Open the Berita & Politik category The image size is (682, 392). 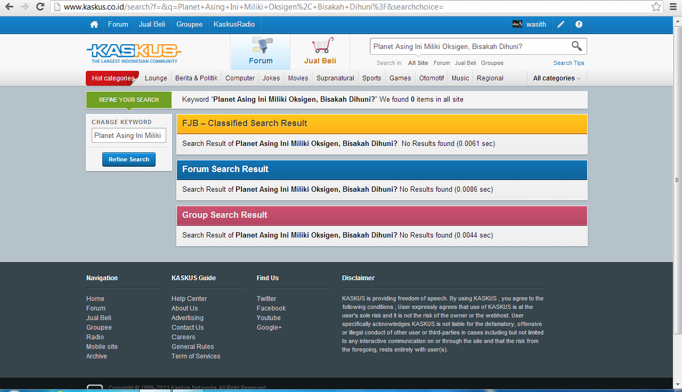[196, 78]
